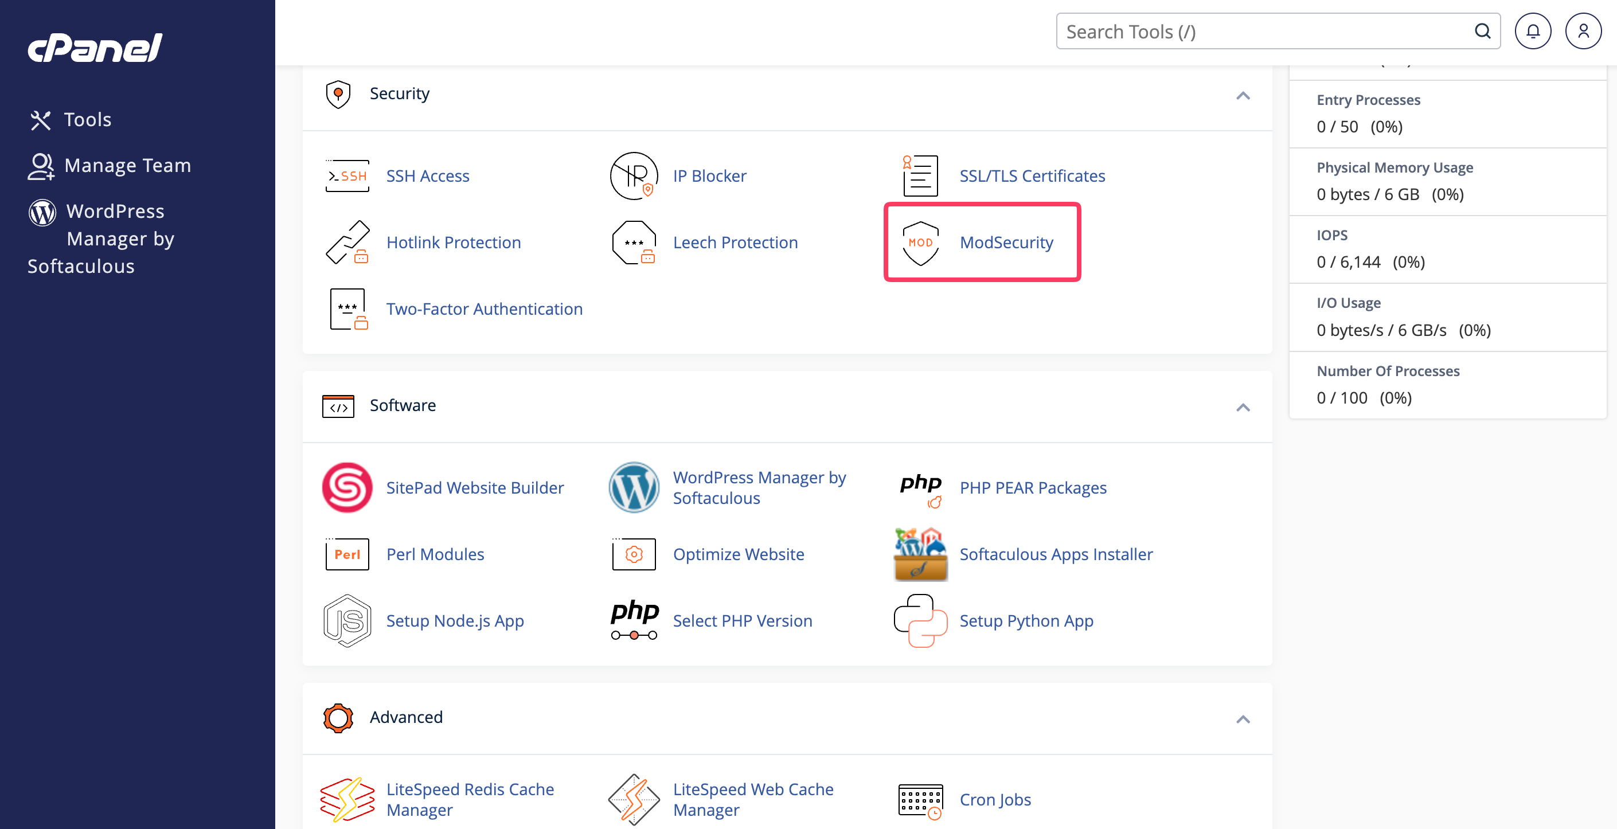Open the Select PHP Version link
The image size is (1617, 829).
point(742,621)
